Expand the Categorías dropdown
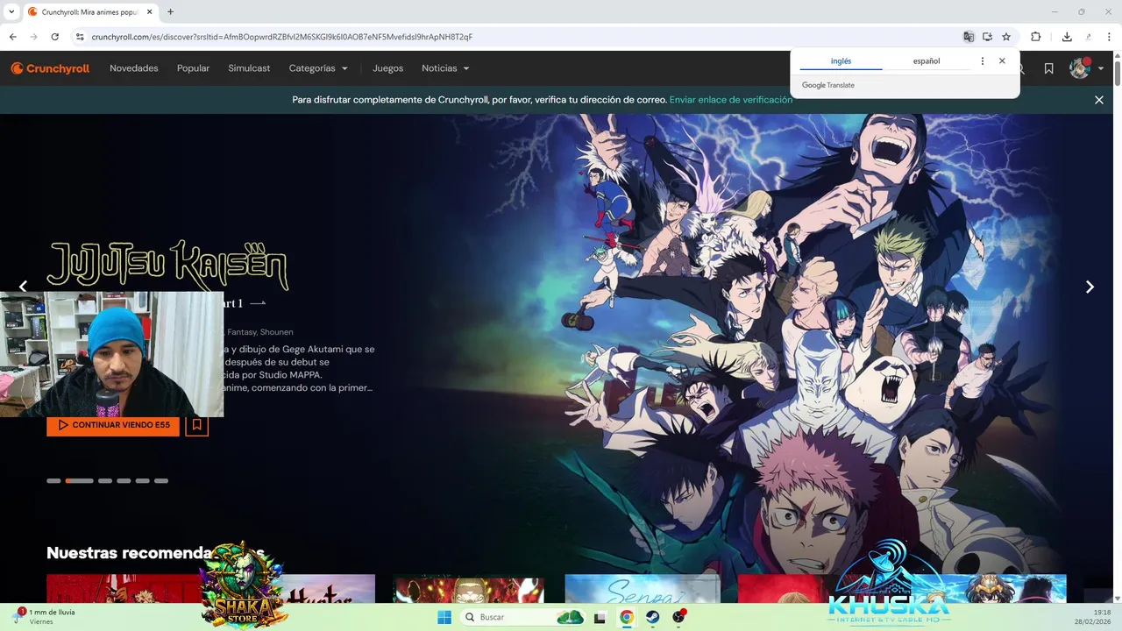 [x=318, y=68]
